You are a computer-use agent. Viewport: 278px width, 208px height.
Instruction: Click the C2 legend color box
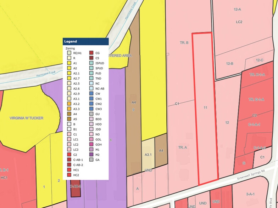pyautogui.click(x=69, y=155)
